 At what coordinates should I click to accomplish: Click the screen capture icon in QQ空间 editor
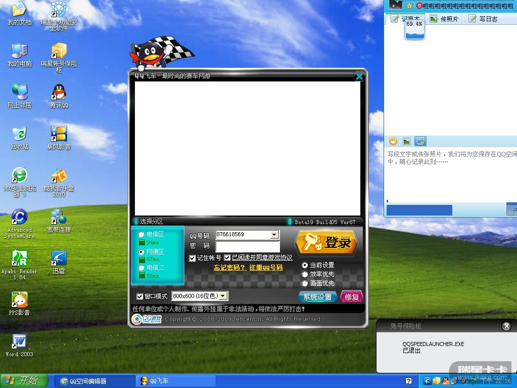click(x=420, y=141)
